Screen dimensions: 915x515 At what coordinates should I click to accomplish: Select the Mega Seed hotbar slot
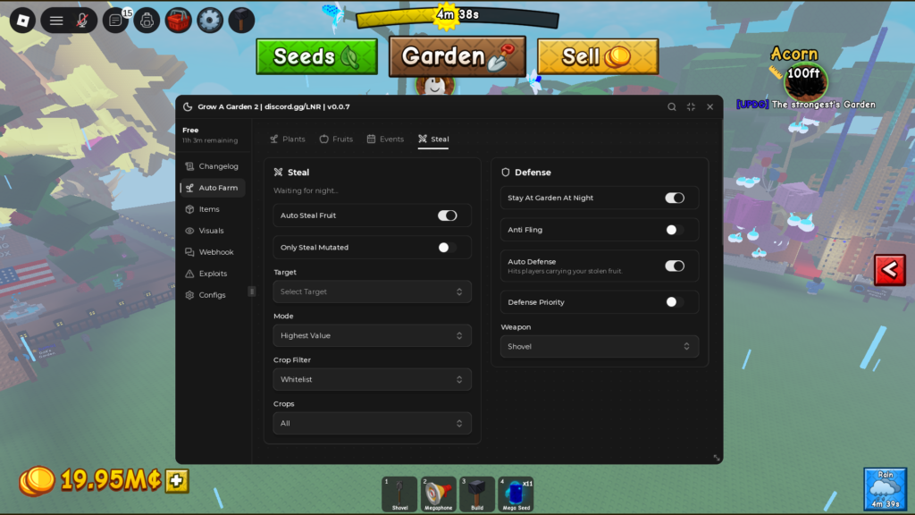coord(516,494)
